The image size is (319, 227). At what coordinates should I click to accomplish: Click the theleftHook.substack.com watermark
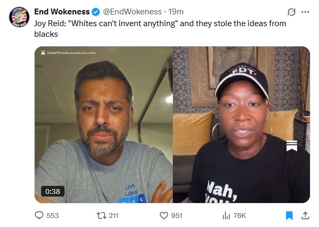click(71, 53)
